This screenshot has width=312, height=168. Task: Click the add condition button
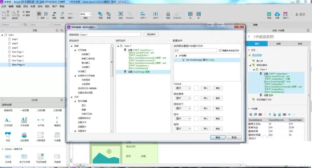click(151, 34)
